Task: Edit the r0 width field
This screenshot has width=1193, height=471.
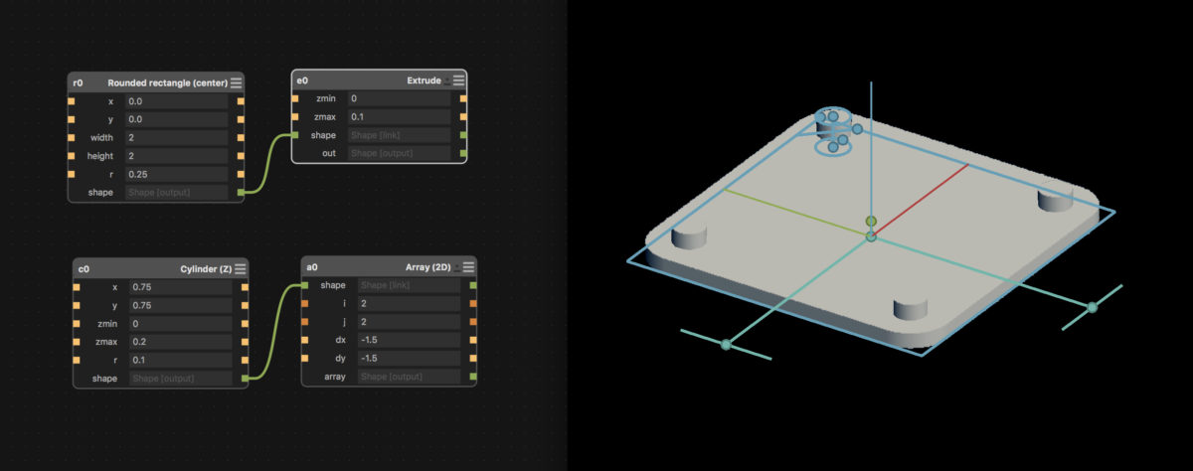Action: coord(177,137)
